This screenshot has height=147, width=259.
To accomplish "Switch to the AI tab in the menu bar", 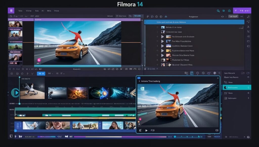I will (x=42, y=11).
